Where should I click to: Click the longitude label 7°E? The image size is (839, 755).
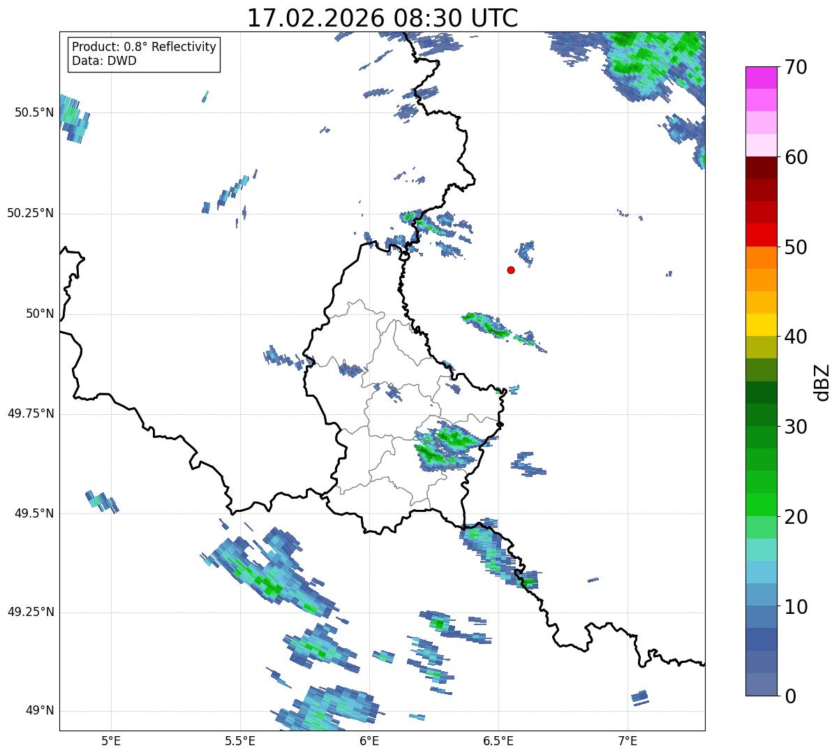pos(628,740)
